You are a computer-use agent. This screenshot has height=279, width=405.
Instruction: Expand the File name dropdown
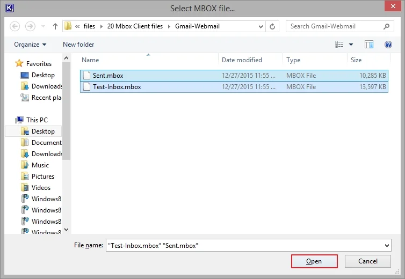coord(387,246)
